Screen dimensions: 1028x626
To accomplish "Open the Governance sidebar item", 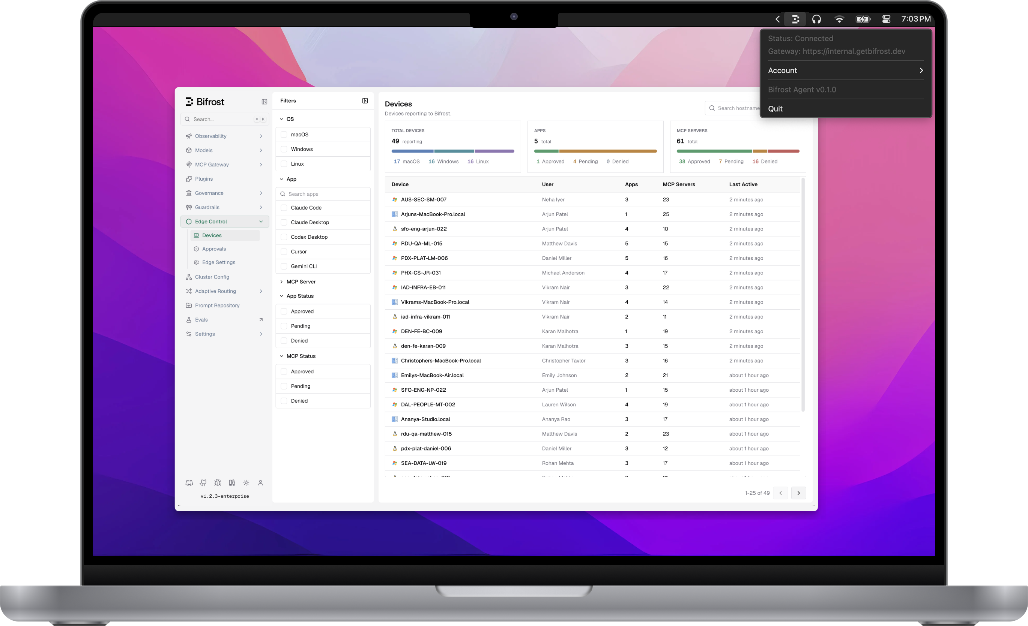I will [224, 193].
